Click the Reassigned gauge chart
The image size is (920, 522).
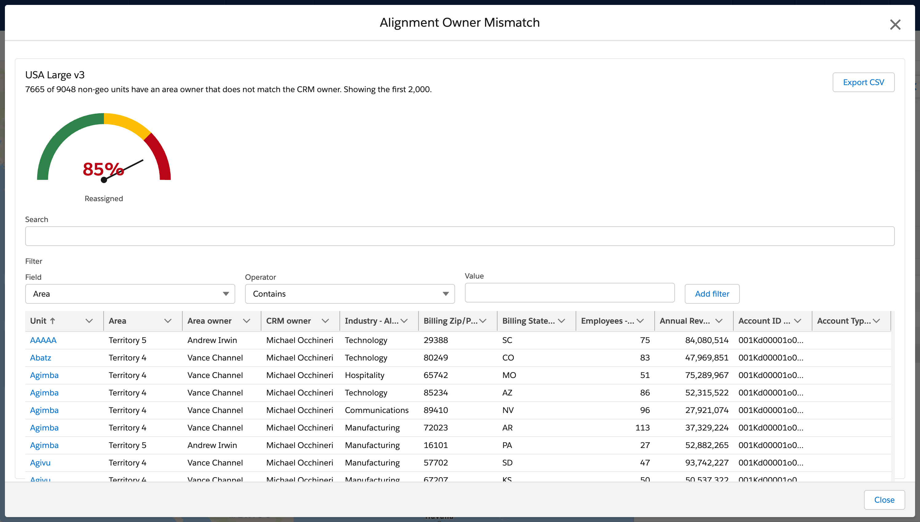tap(104, 148)
